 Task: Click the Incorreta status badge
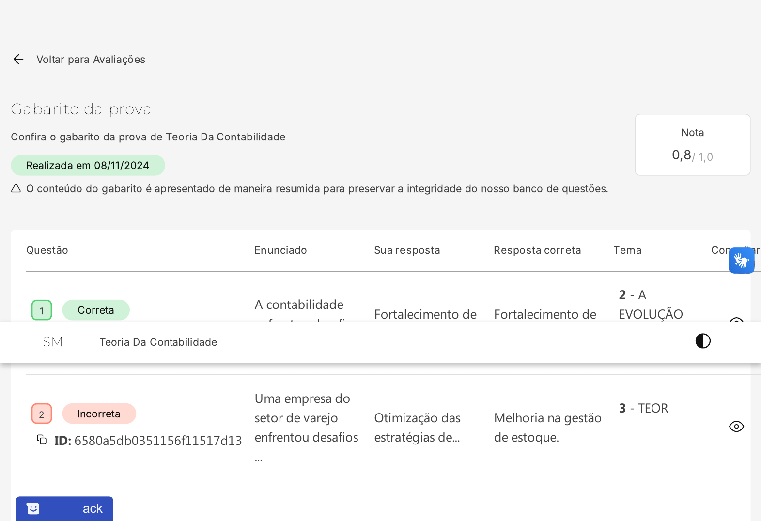99,414
